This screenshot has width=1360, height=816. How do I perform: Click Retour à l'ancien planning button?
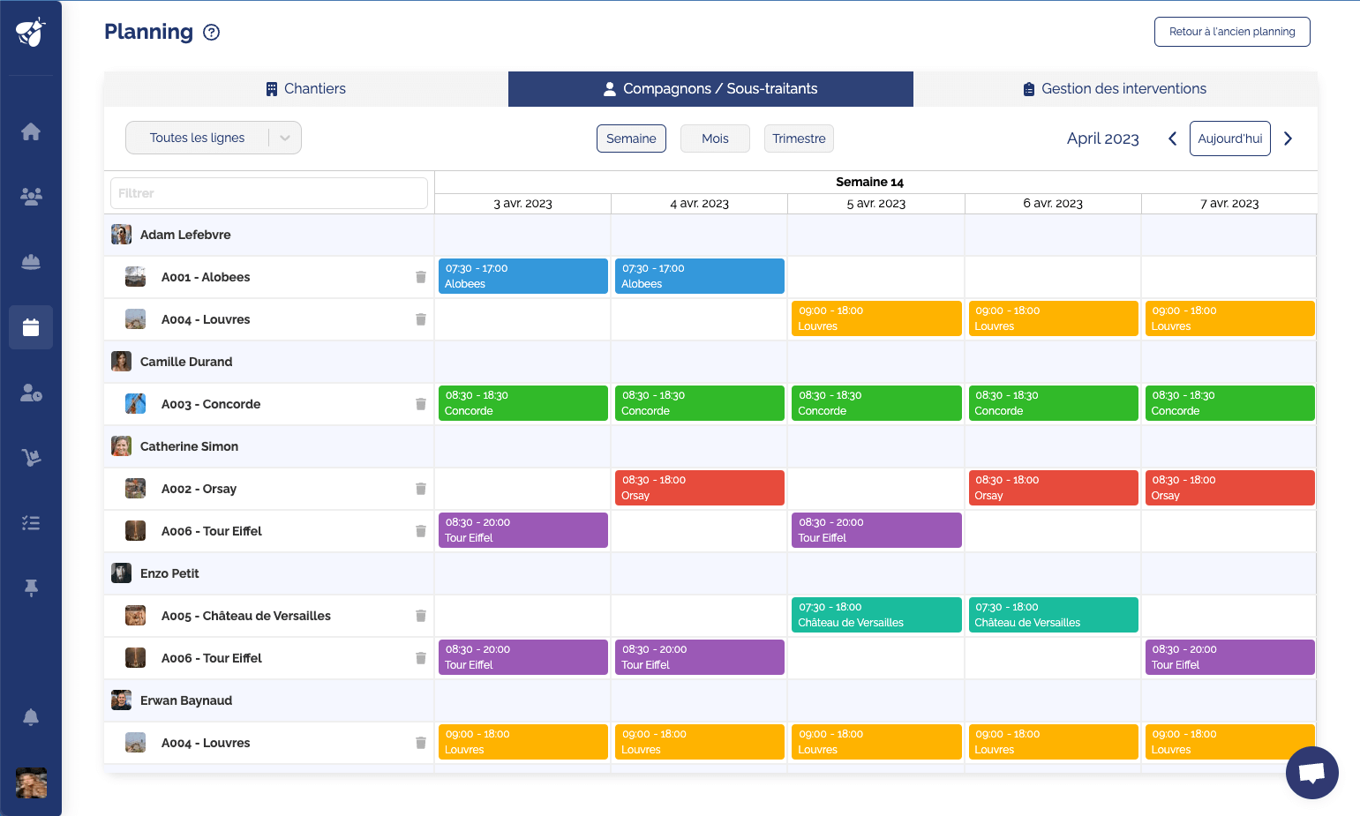(1232, 32)
